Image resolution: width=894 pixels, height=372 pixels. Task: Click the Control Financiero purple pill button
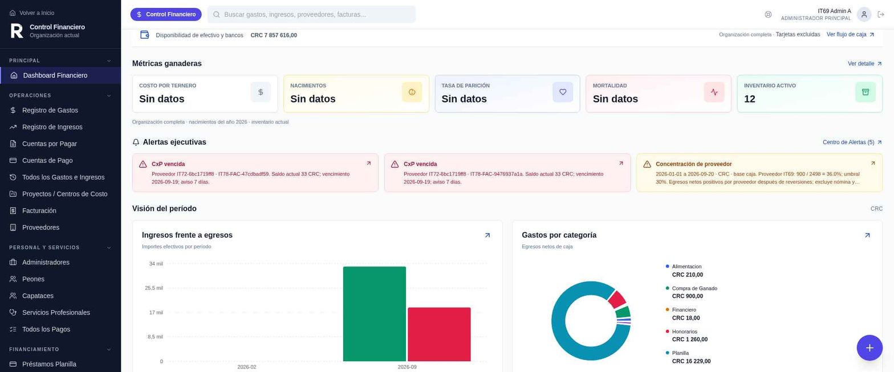(166, 14)
